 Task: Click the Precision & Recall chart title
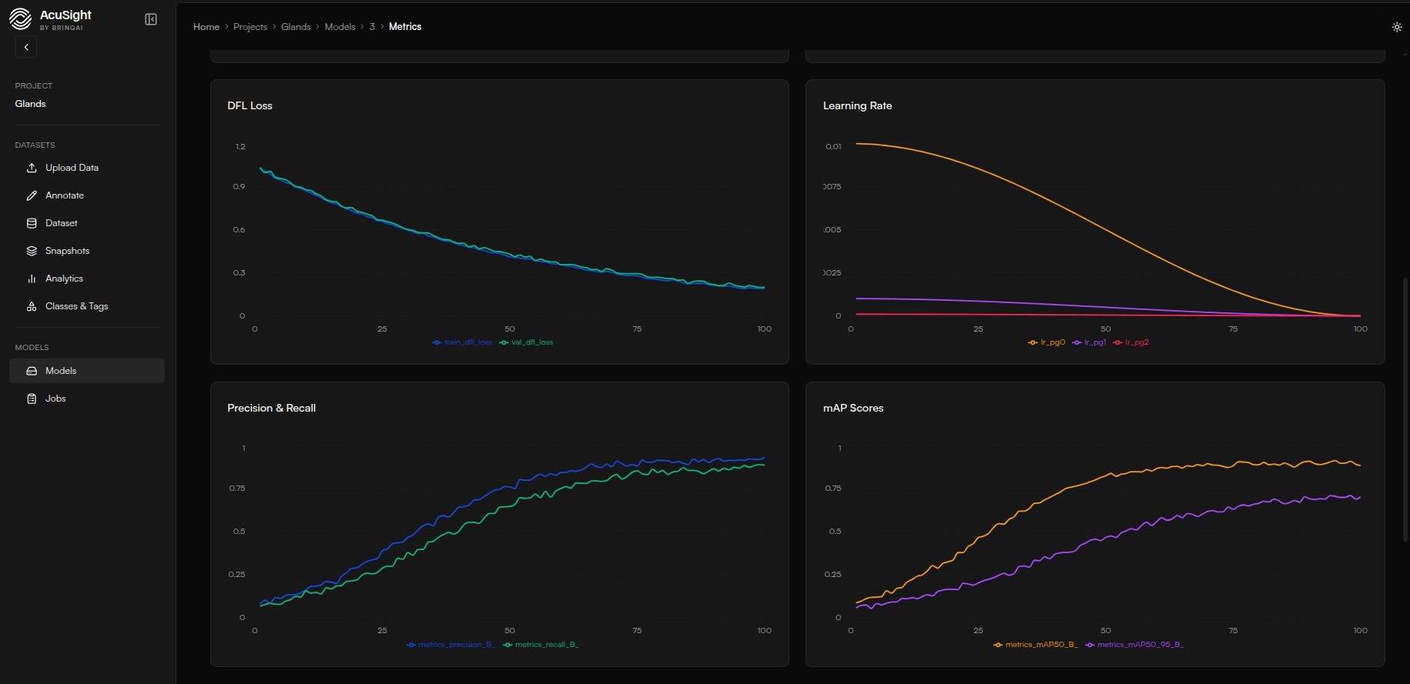click(x=271, y=409)
